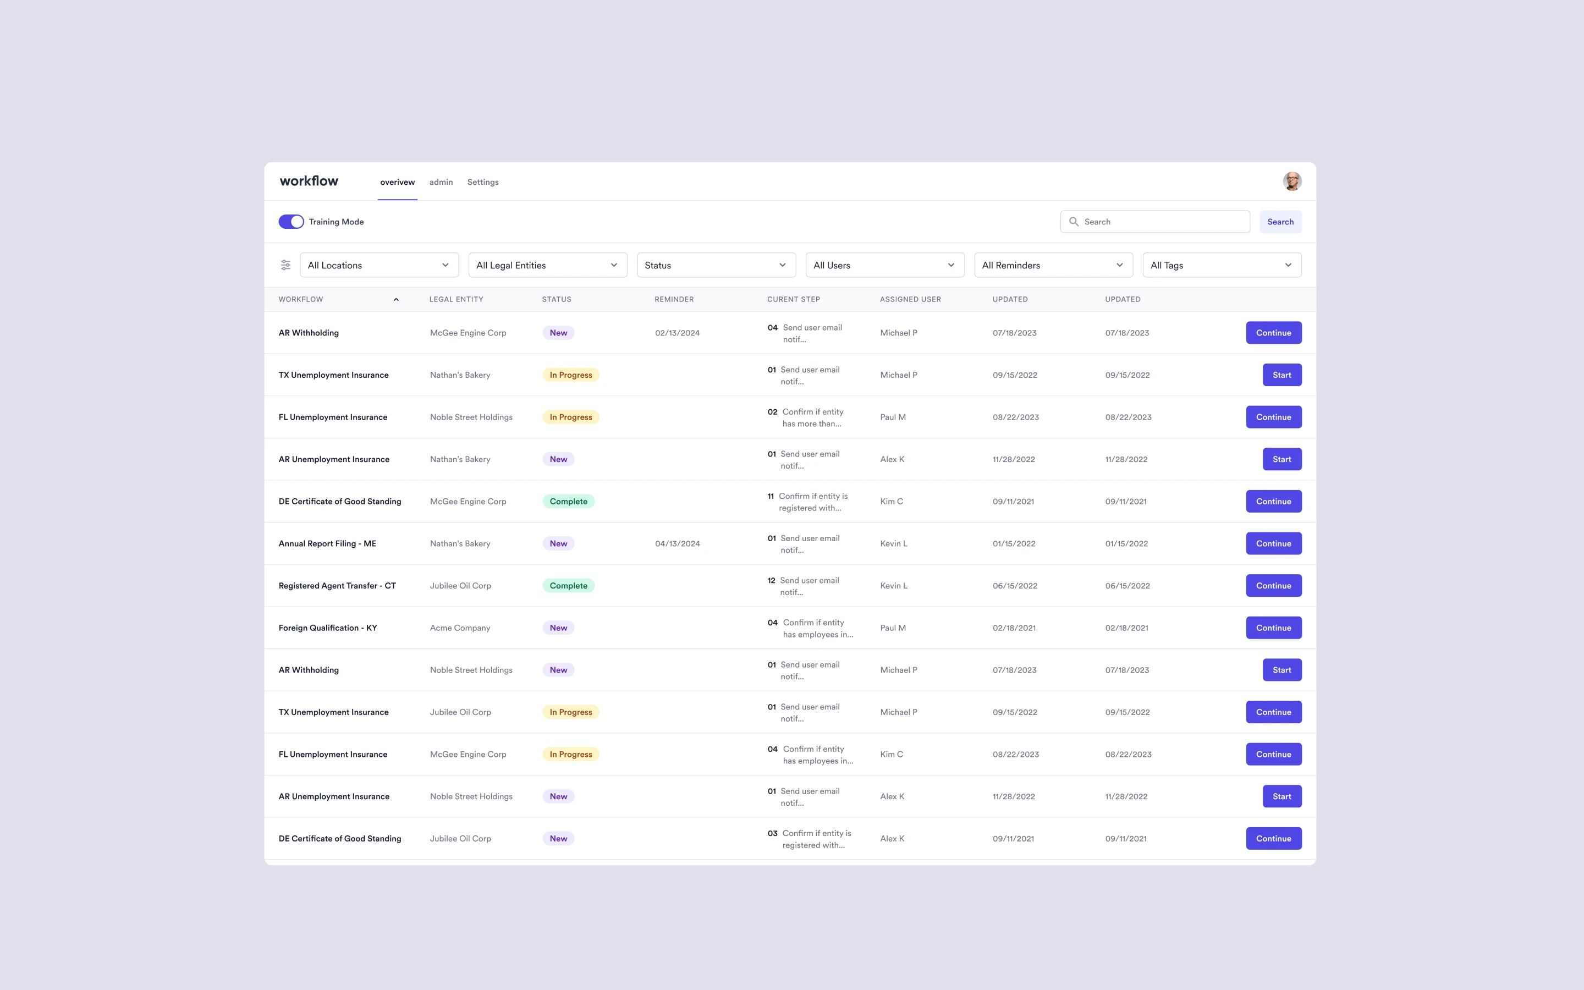Viewport: 1584px width, 990px height.
Task: Continue the Foreign Qualification - KY workflow
Action: point(1273,628)
